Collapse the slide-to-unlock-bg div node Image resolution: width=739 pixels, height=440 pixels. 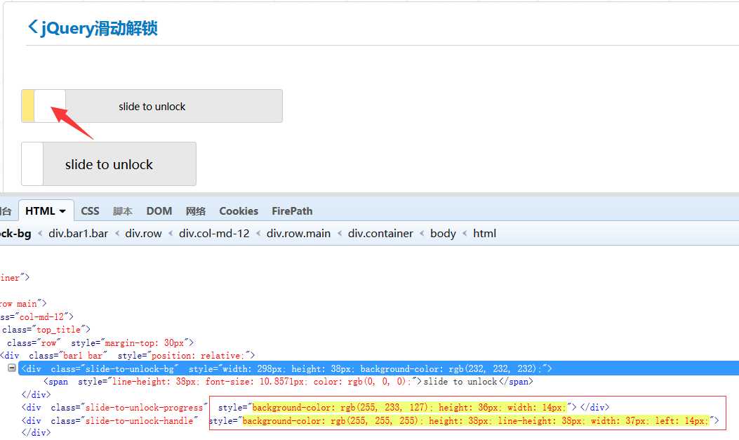pyautogui.click(x=12, y=368)
